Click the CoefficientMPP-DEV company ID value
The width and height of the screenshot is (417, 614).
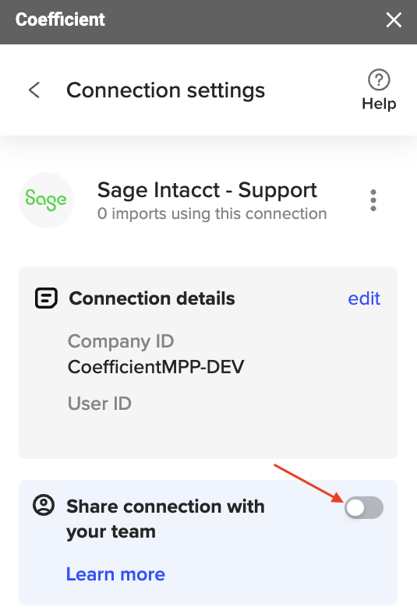pos(156,367)
